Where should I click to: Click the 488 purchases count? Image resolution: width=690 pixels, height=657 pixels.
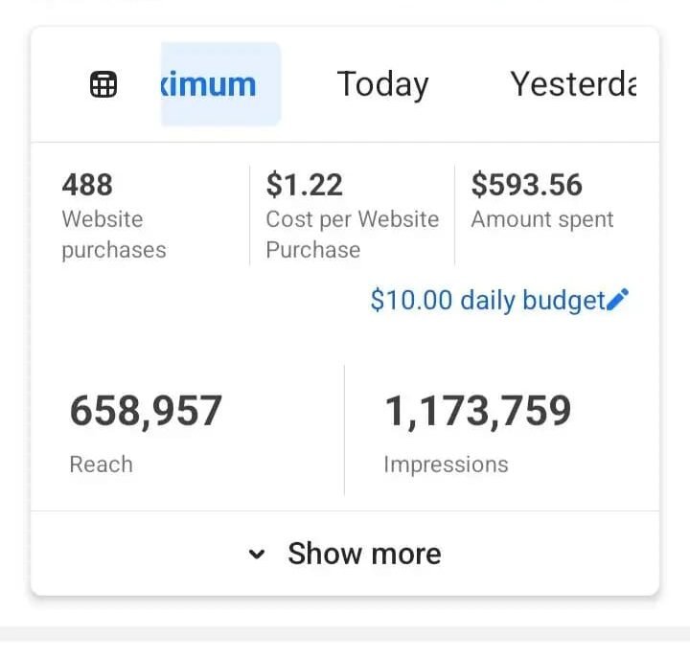click(x=87, y=184)
